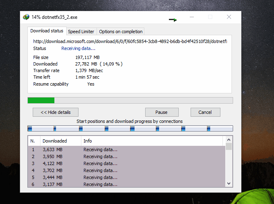The width and height of the screenshot is (274, 204).
Task: Select connection row 2 with 3,950 MB
Action: [x=126, y=156]
